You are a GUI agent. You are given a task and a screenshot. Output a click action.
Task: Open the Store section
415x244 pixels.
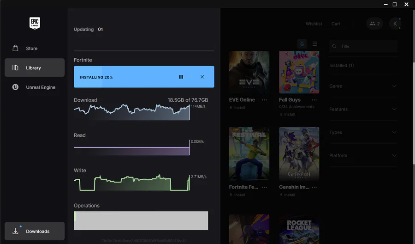(x=35, y=48)
